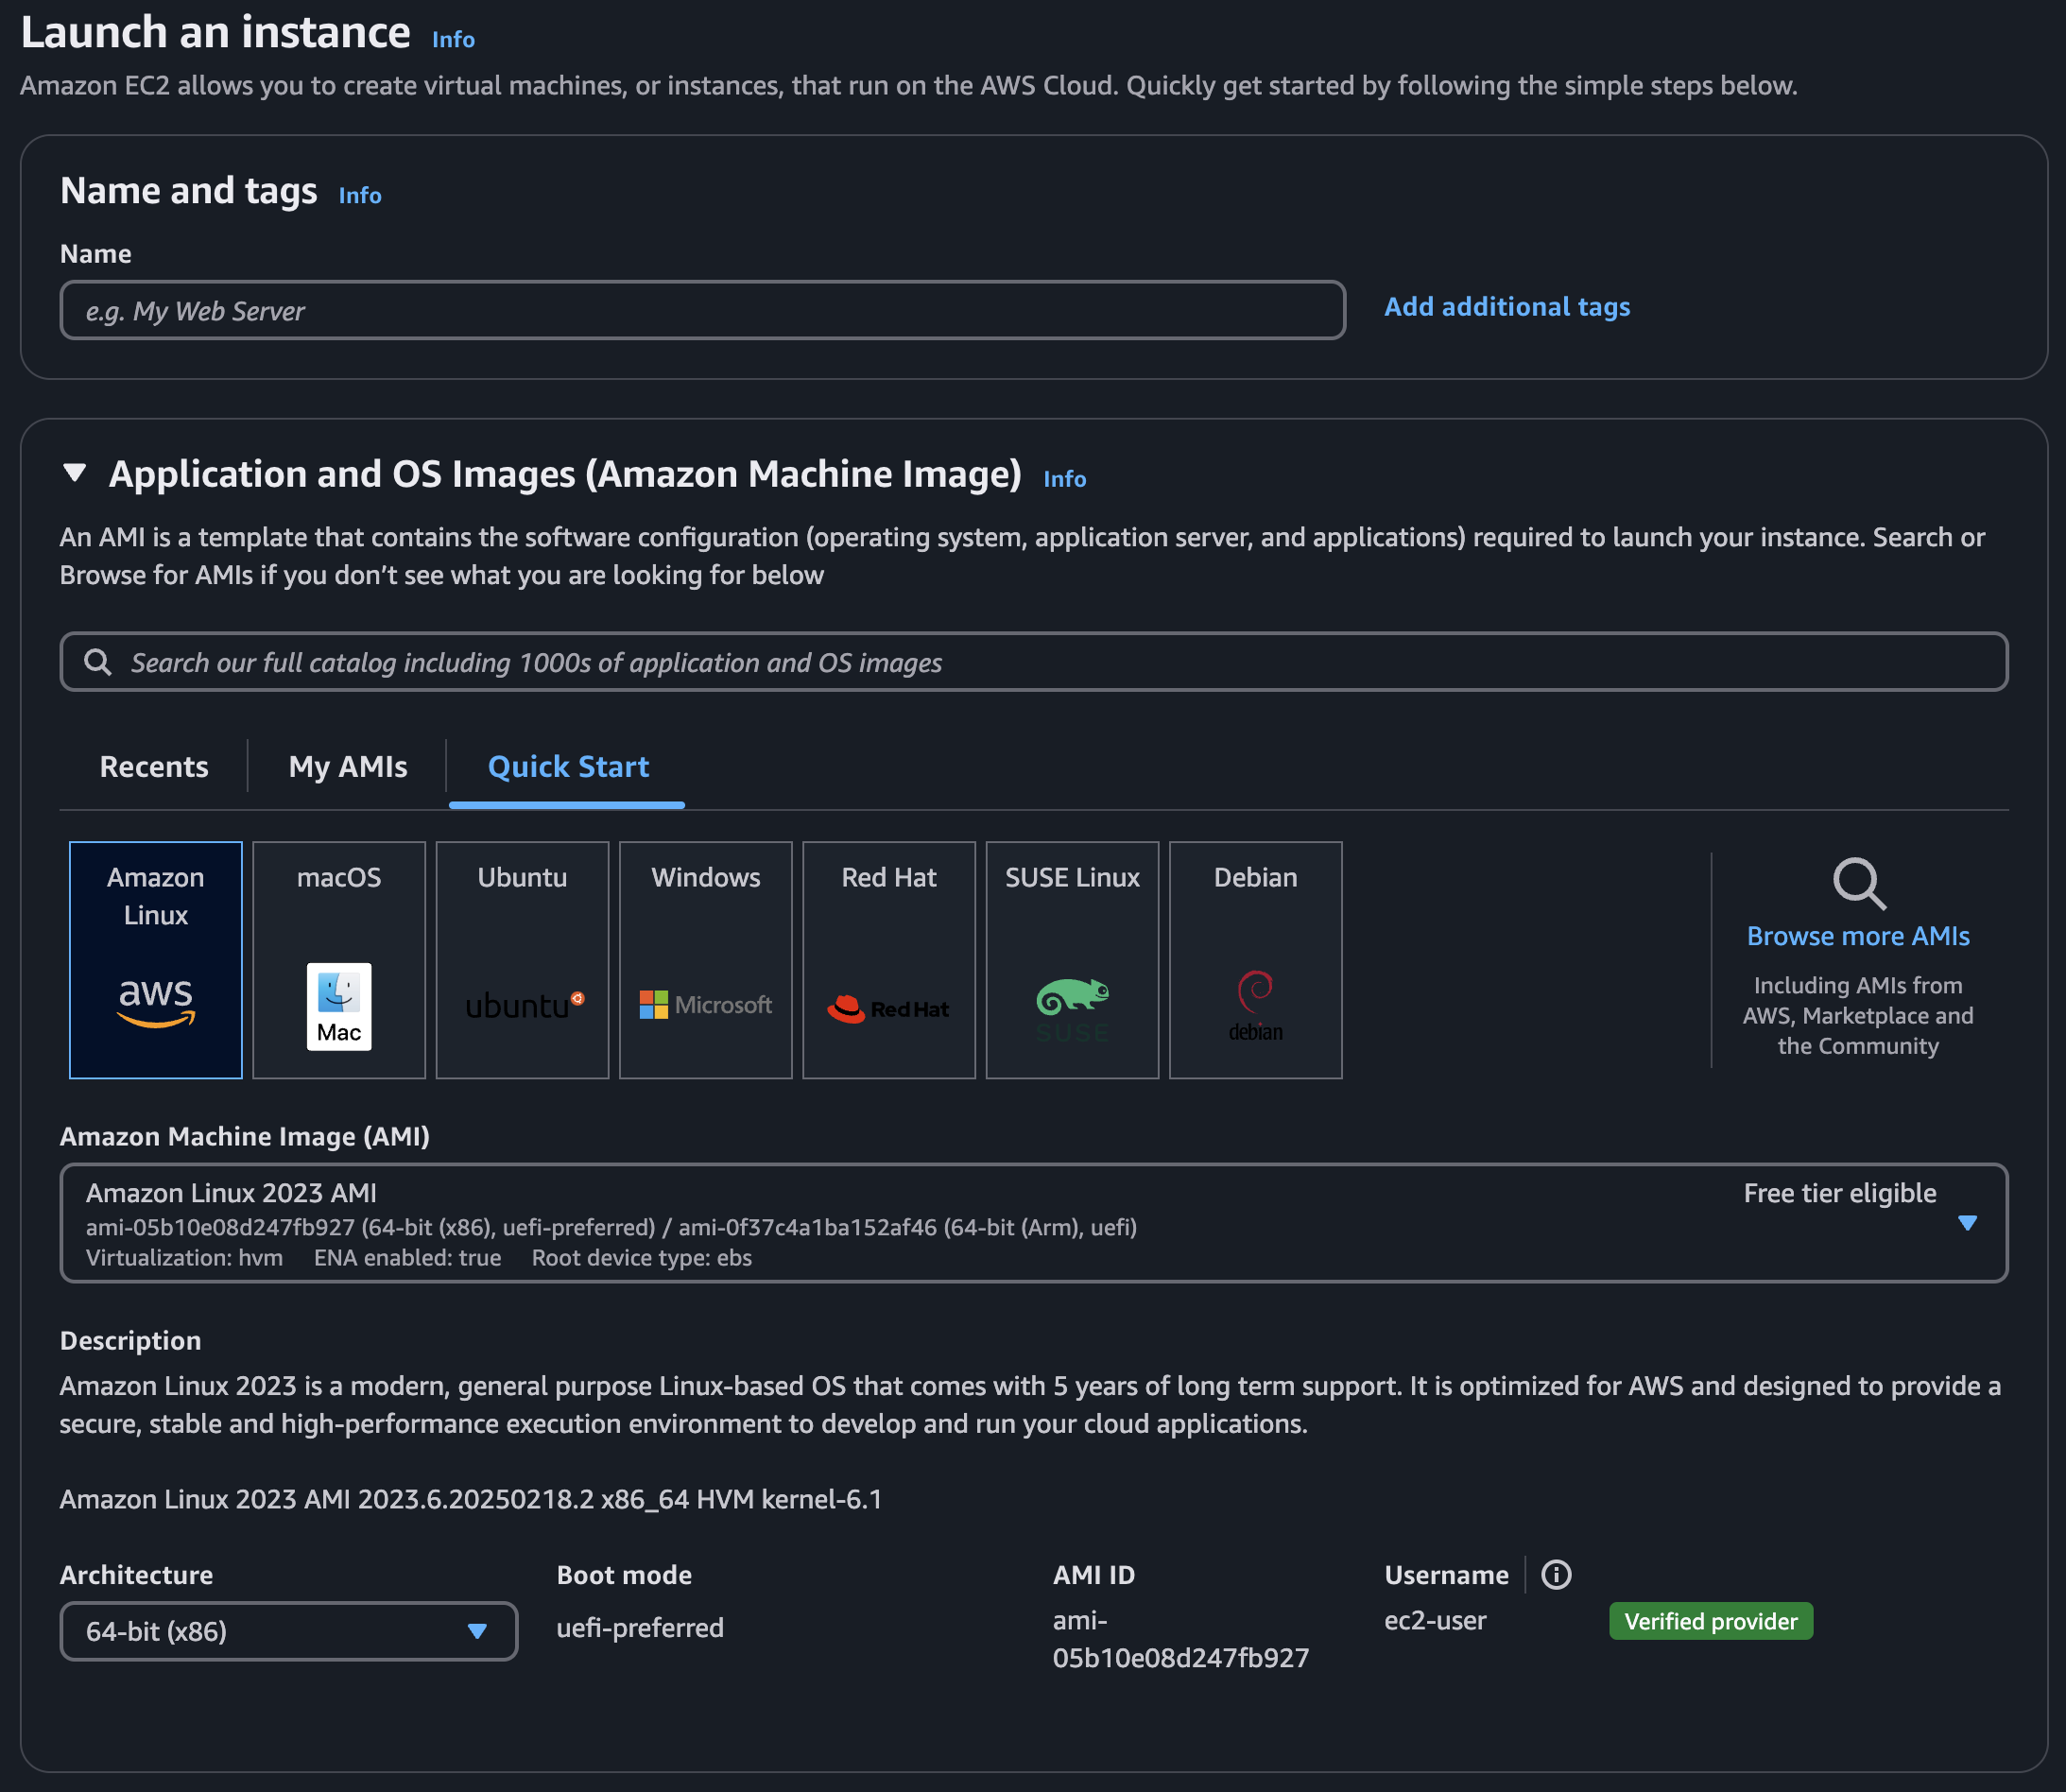Screen dimensions: 2066x1792
Task: Expand the Amazon Linux 2023 AMI selector
Action: pyautogui.click(x=1967, y=1222)
